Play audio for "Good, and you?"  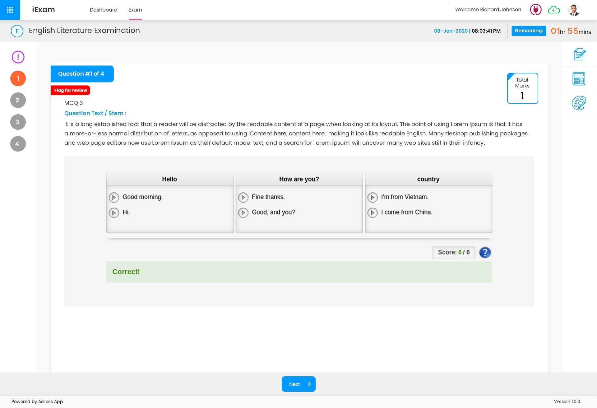[x=243, y=213]
